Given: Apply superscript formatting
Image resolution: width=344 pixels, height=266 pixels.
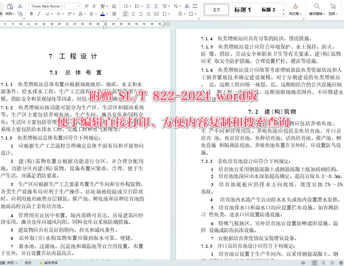Looking at the screenshot, I should 70,14.
